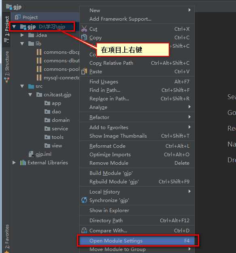Choose Optimize Imports

point(138,155)
